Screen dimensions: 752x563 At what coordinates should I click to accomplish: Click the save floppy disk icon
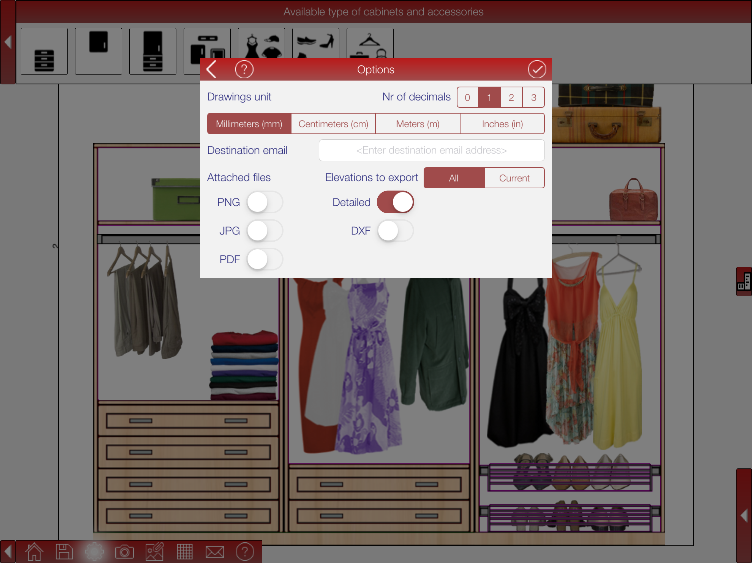click(64, 551)
